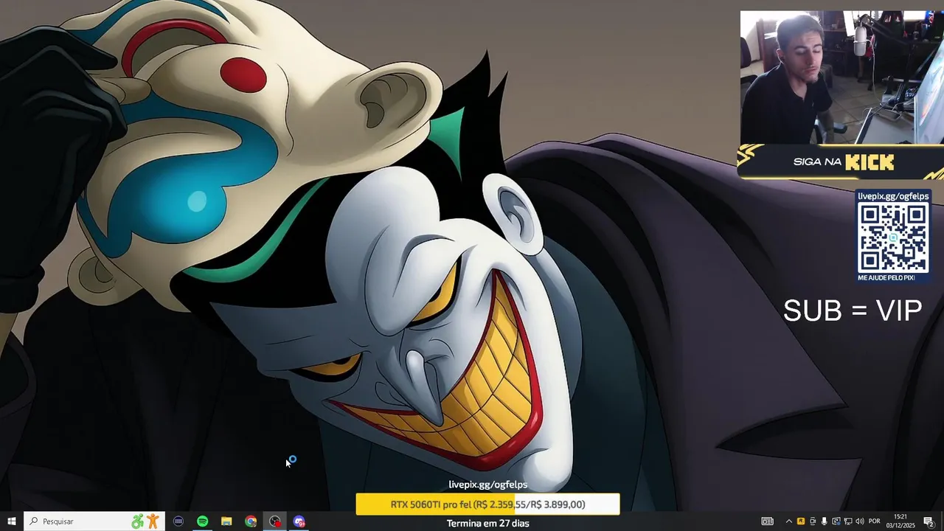944x531 pixels.
Task: Click the SIGA NA KICK banner
Action: click(x=841, y=162)
